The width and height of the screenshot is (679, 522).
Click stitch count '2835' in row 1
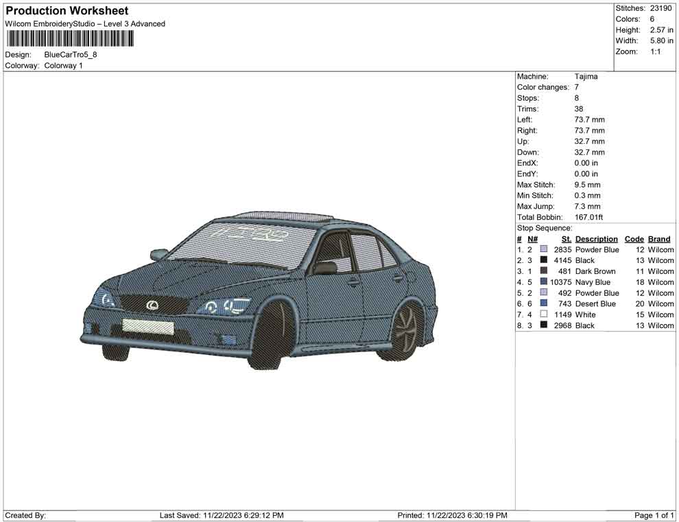click(562, 249)
